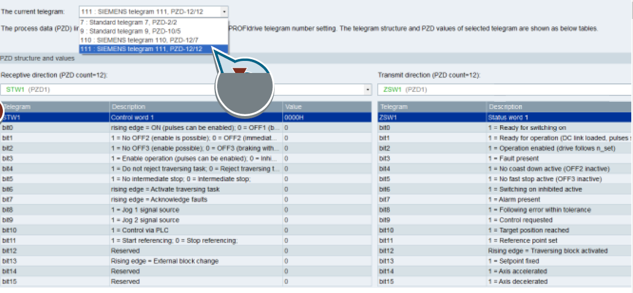The width and height of the screenshot is (633, 293).
Task: Select the 0000H value cell
Action: [327, 118]
